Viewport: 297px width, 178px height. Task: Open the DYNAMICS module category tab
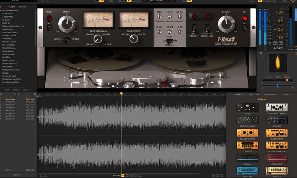(239, 94)
